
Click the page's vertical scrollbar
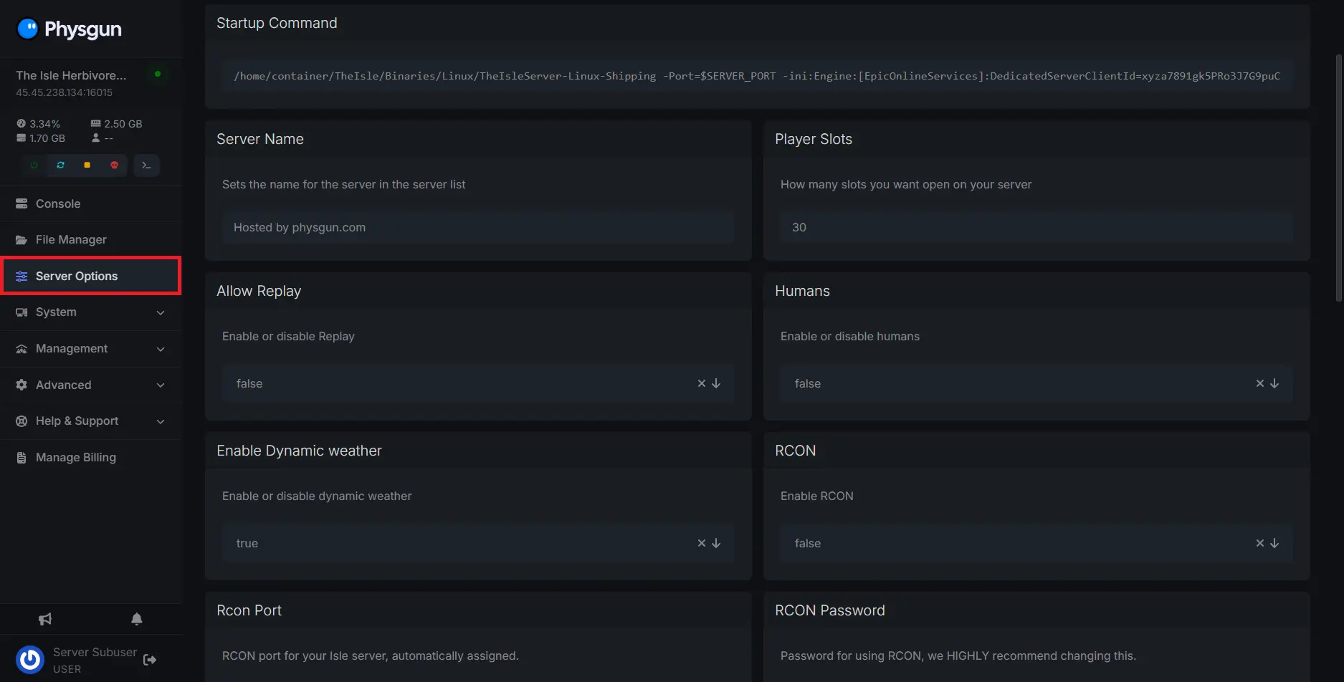(x=1338, y=179)
